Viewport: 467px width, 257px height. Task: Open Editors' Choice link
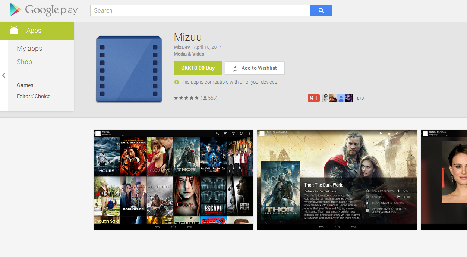tap(34, 96)
